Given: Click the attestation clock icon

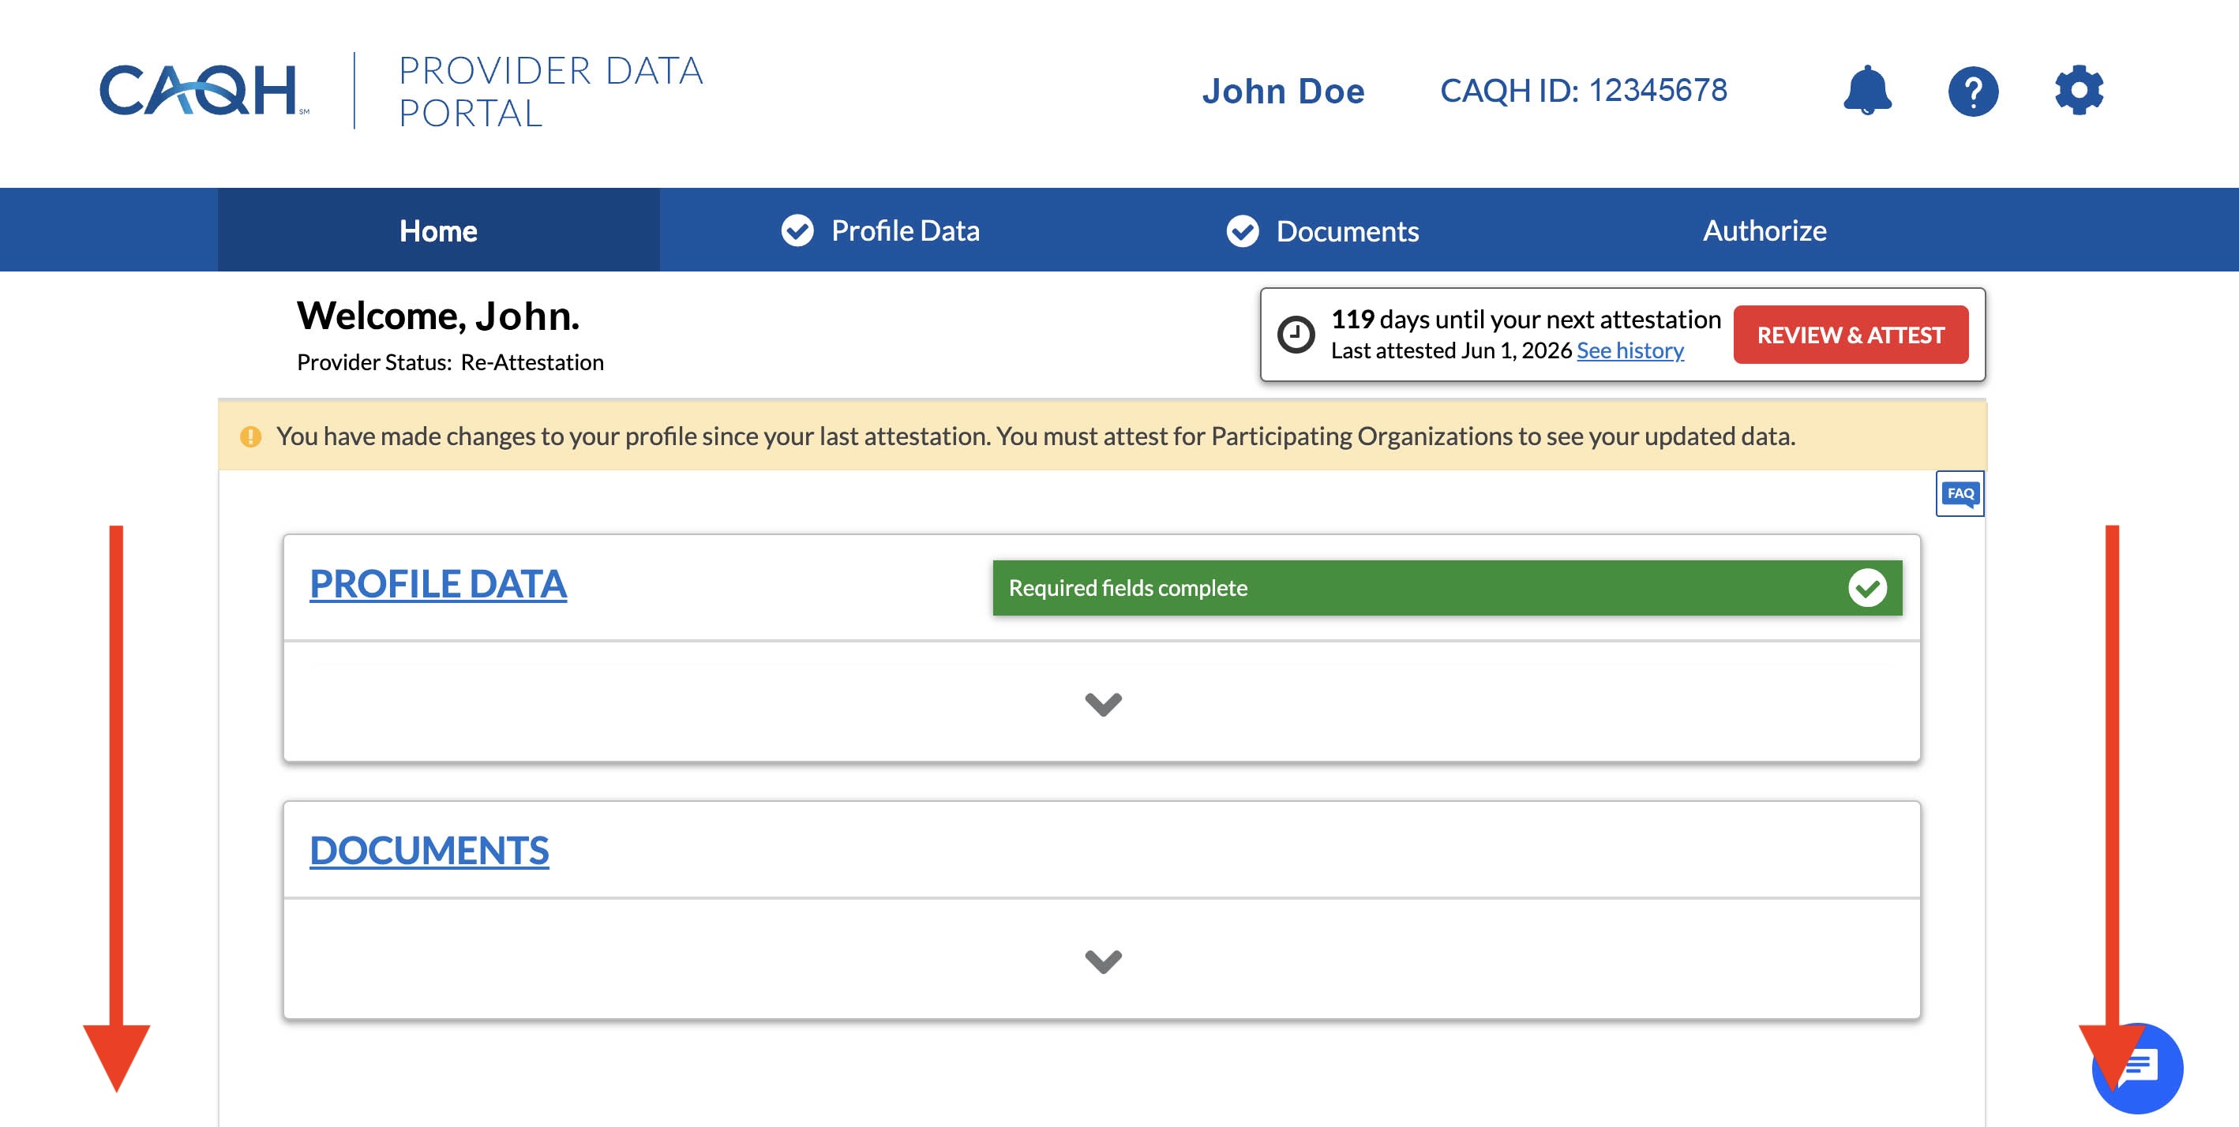Looking at the screenshot, I should pos(1296,335).
